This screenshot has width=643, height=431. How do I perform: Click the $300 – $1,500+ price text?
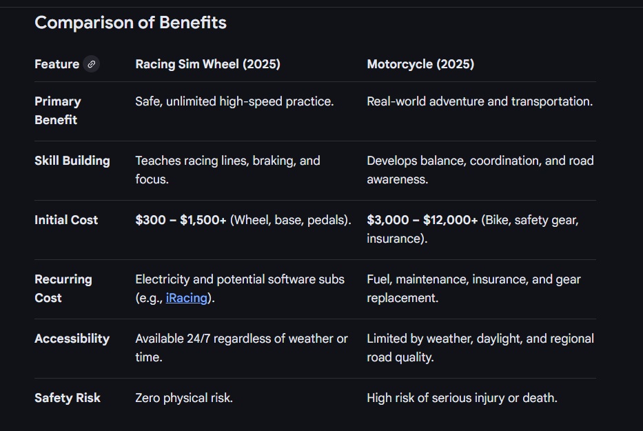pyautogui.click(x=181, y=220)
